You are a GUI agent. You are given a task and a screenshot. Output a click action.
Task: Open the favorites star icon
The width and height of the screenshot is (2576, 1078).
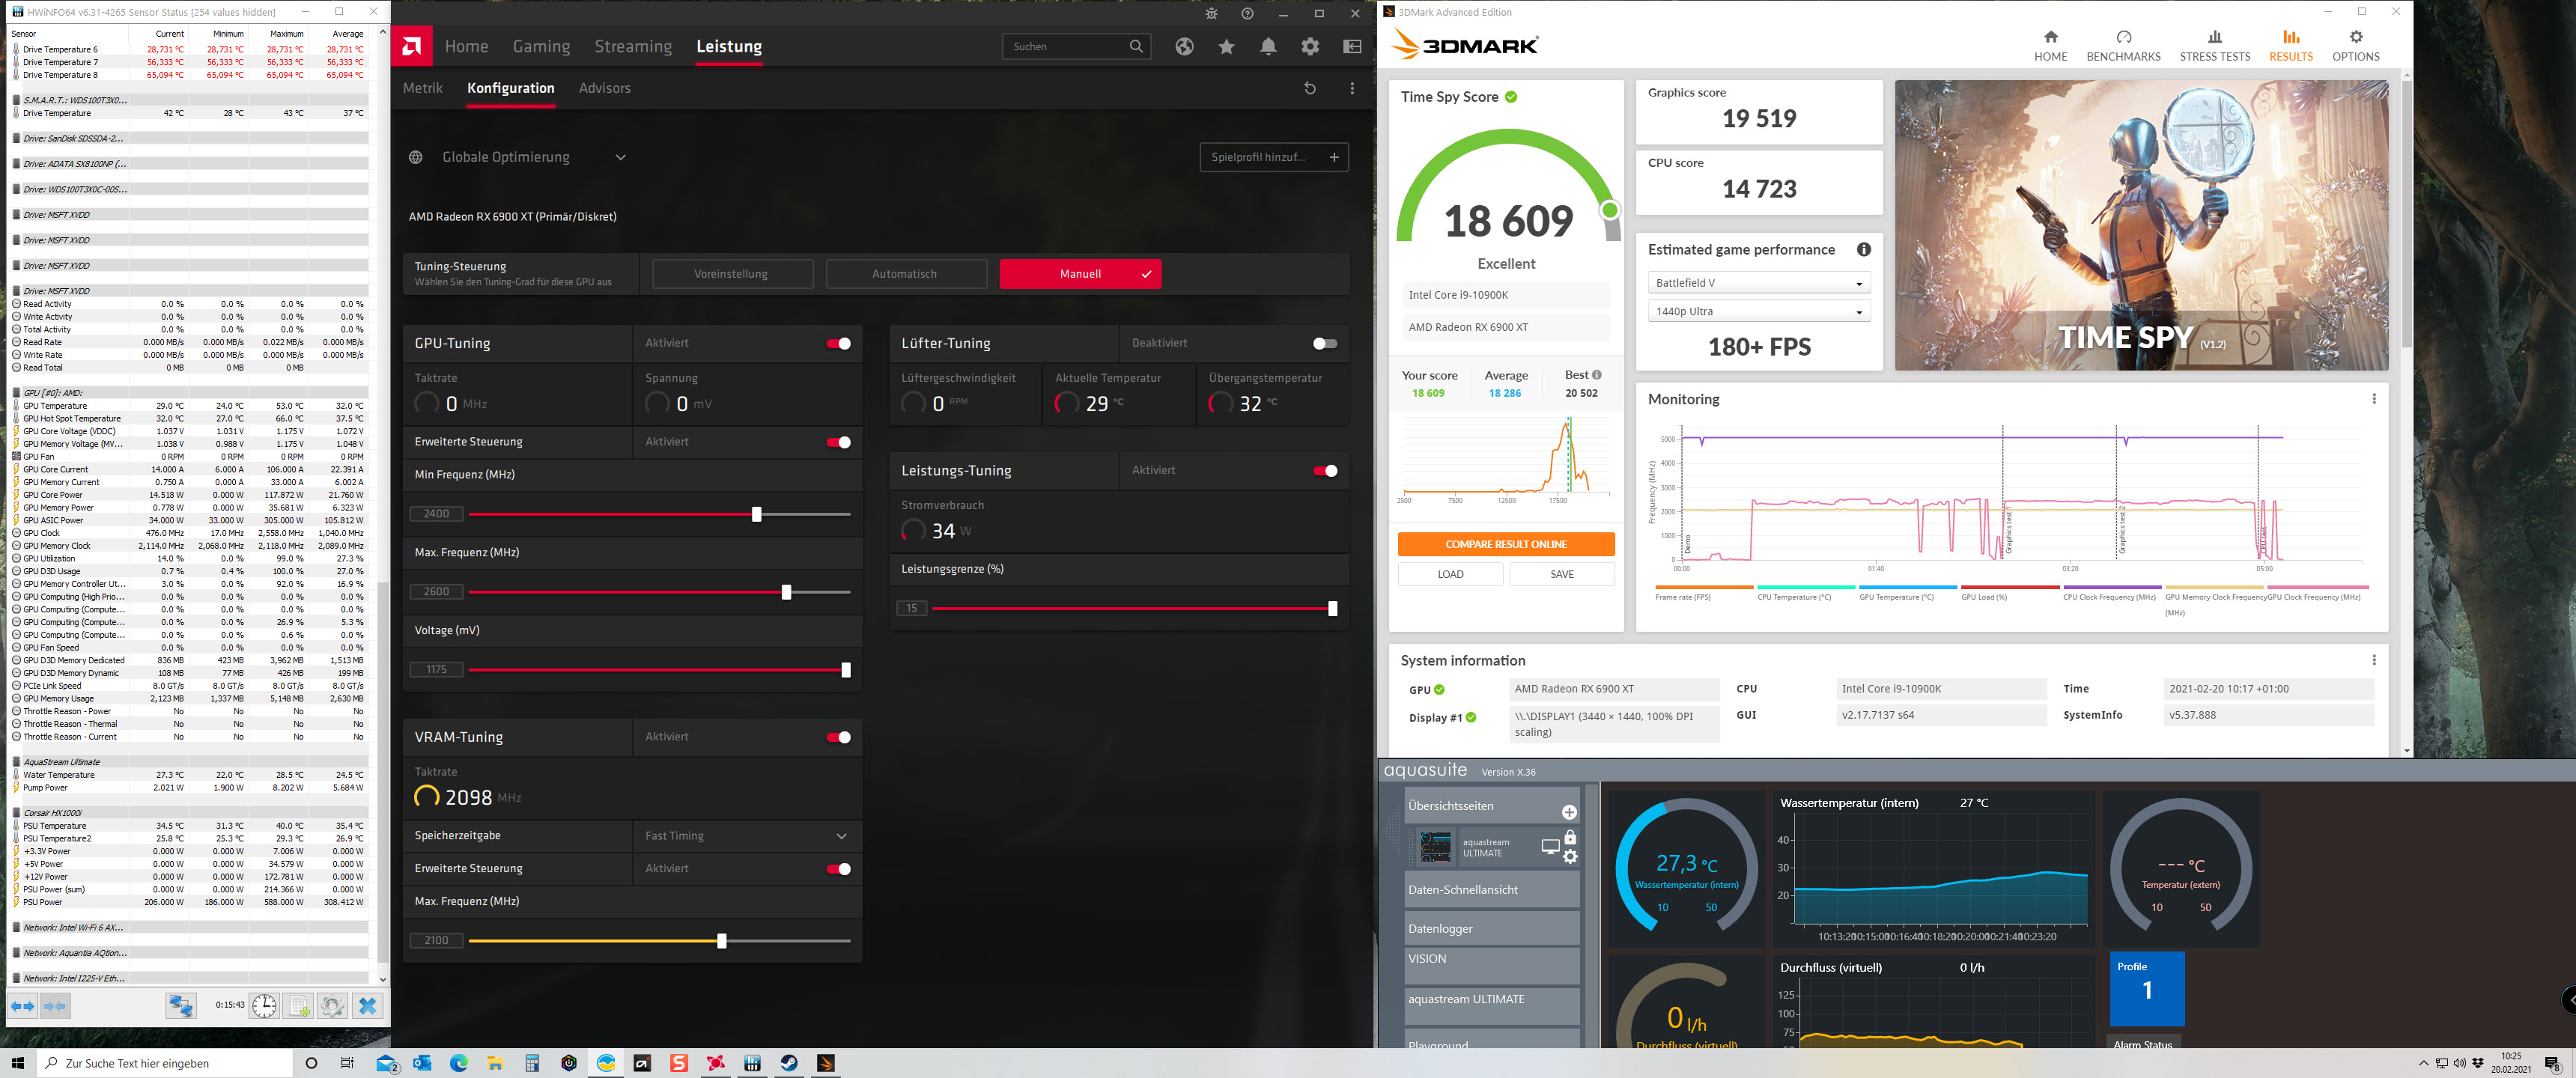click(x=1226, y=46)
